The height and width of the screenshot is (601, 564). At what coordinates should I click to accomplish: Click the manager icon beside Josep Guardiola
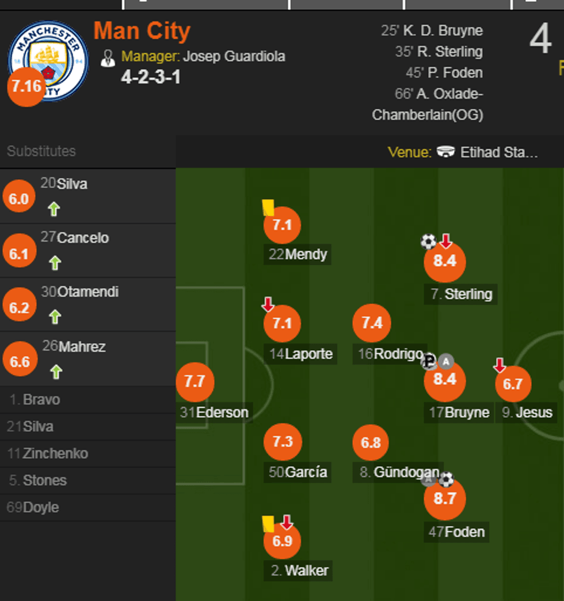(108, 58)
